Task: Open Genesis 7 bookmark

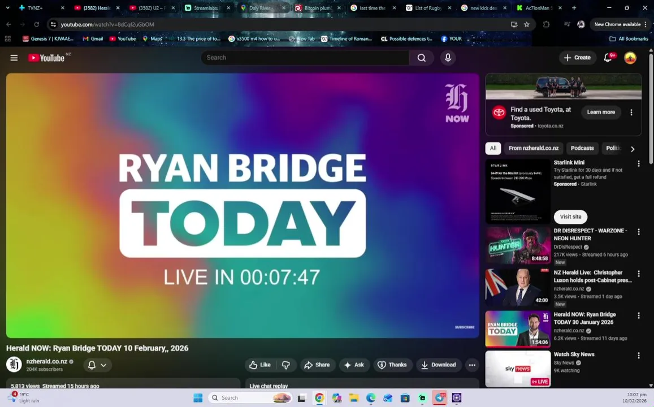Action: [x=47, y=39]
